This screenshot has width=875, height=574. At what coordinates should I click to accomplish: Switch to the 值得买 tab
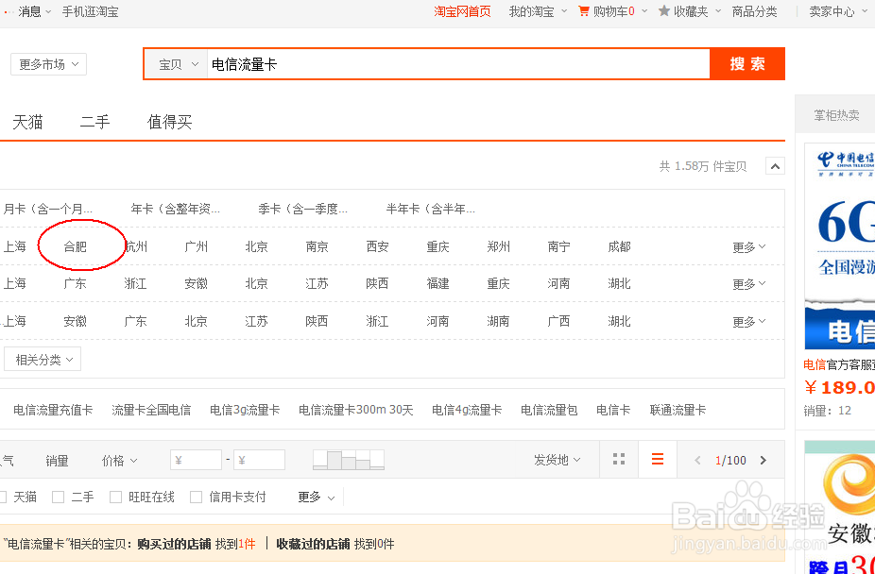point(170,122)
